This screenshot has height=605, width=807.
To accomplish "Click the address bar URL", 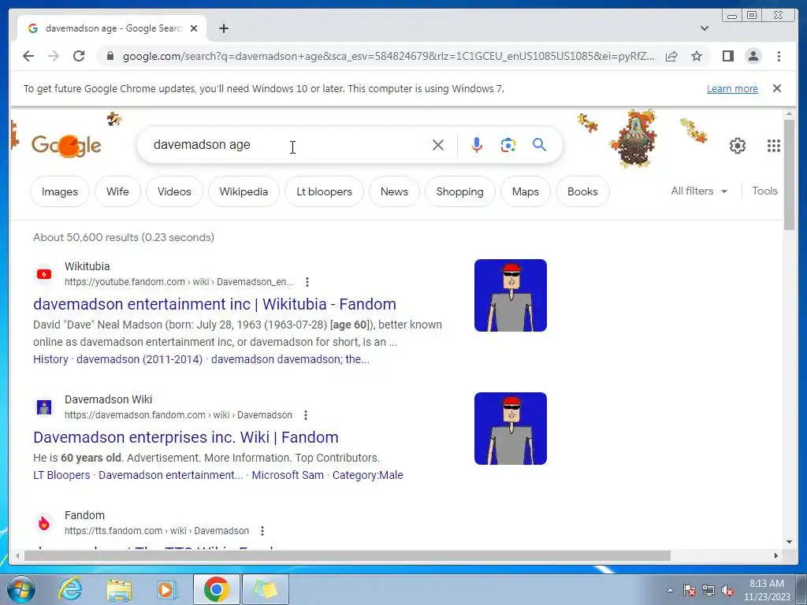I will pyautogui.click(x=389, y=56).
